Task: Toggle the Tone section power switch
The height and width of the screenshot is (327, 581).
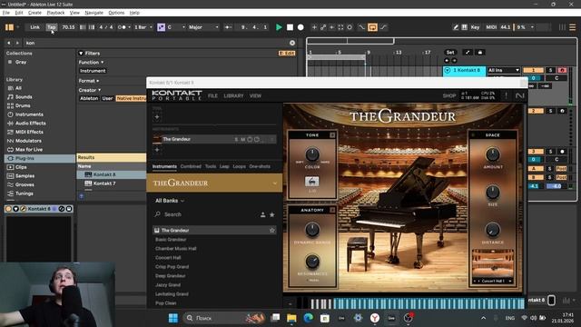Action: (332, 135)
